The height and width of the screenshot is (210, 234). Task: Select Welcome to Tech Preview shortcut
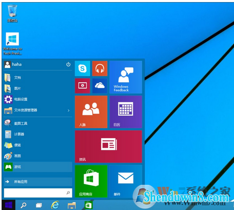tap(12, 44)
